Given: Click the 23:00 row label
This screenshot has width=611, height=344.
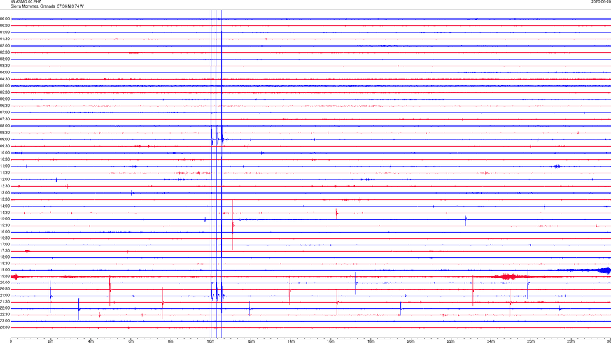Looking at the screenshot, I should (5, 321).
